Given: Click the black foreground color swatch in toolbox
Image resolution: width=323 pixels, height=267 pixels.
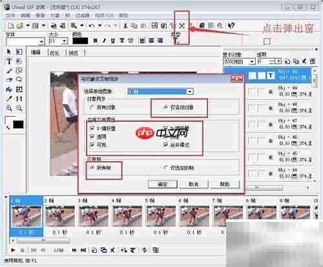Looking at the screenshot, I should click(18, 124).
